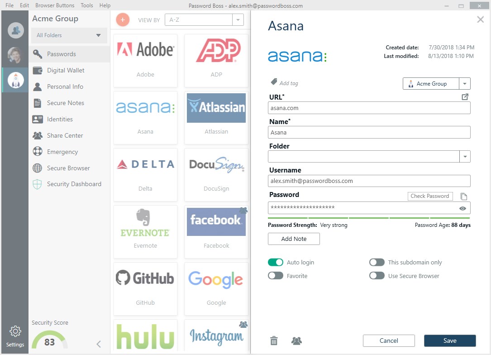
Task: Open the Passwords section
Action: coord(69,54)
